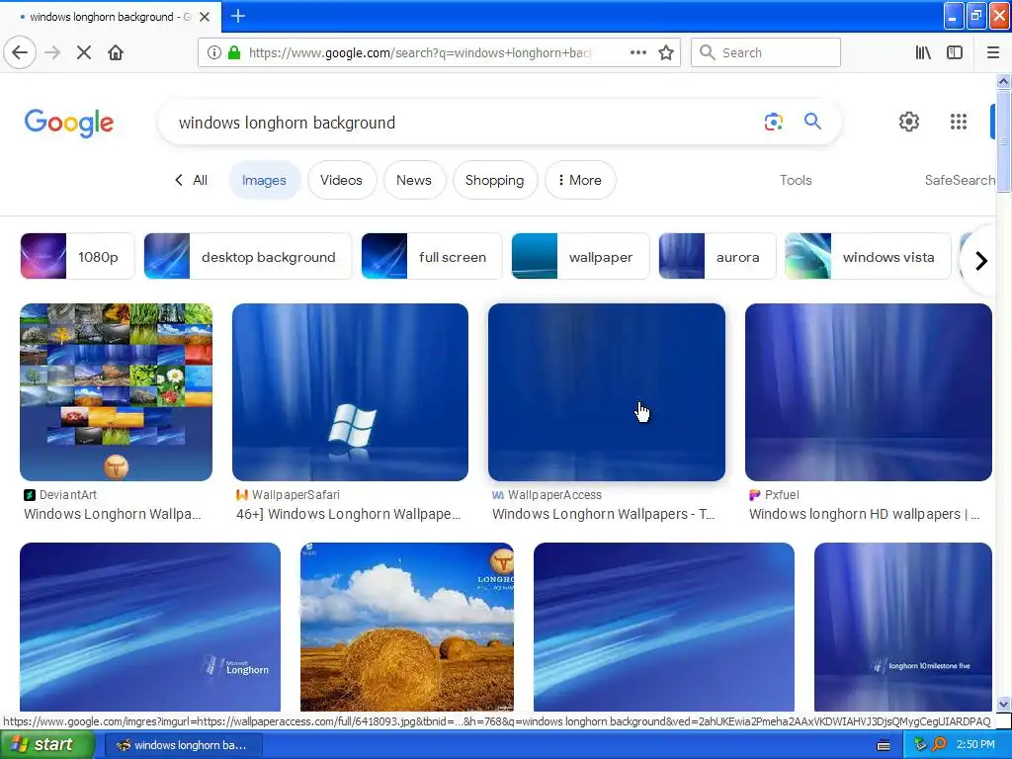Open the SafeSearch setting dropdown
The width and height of the screenshot is (1012, 759).
(960, 180)
